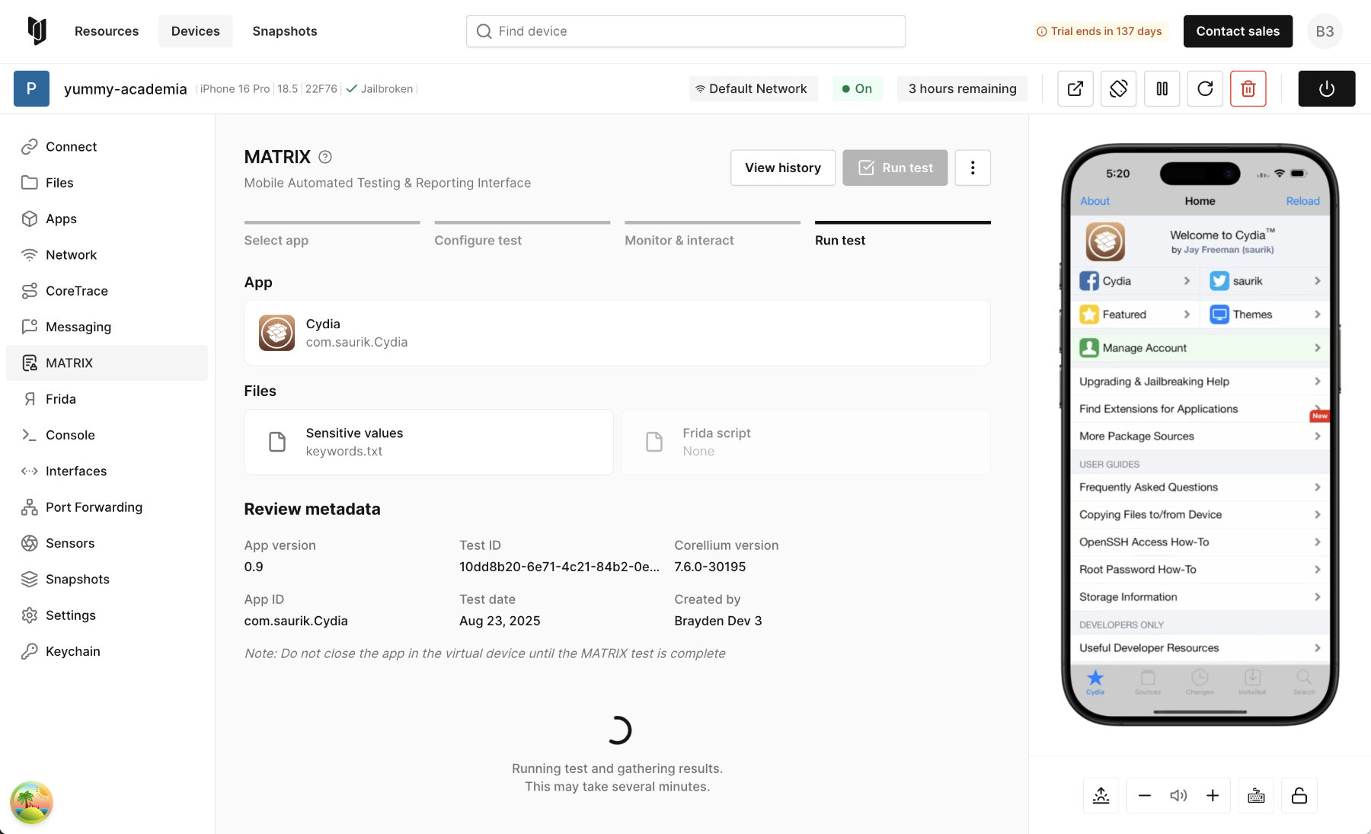1371x834 pixels.
Task: Click the virtual keyboard icon
Action: [1256, 796]
